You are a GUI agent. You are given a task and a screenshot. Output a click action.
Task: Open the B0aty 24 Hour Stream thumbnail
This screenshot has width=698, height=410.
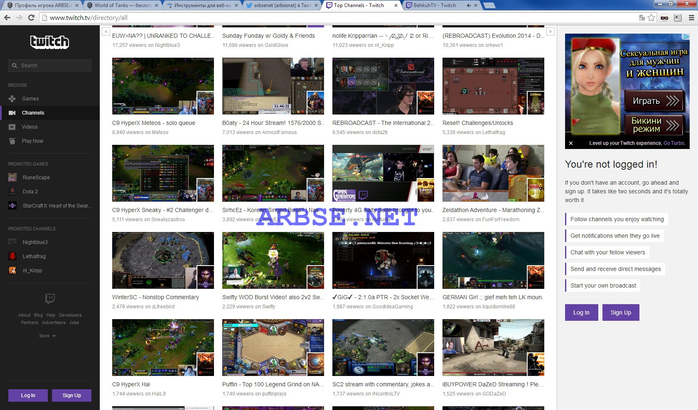click(273, 86)
